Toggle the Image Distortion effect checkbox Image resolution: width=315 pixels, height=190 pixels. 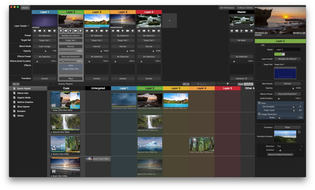259,114
